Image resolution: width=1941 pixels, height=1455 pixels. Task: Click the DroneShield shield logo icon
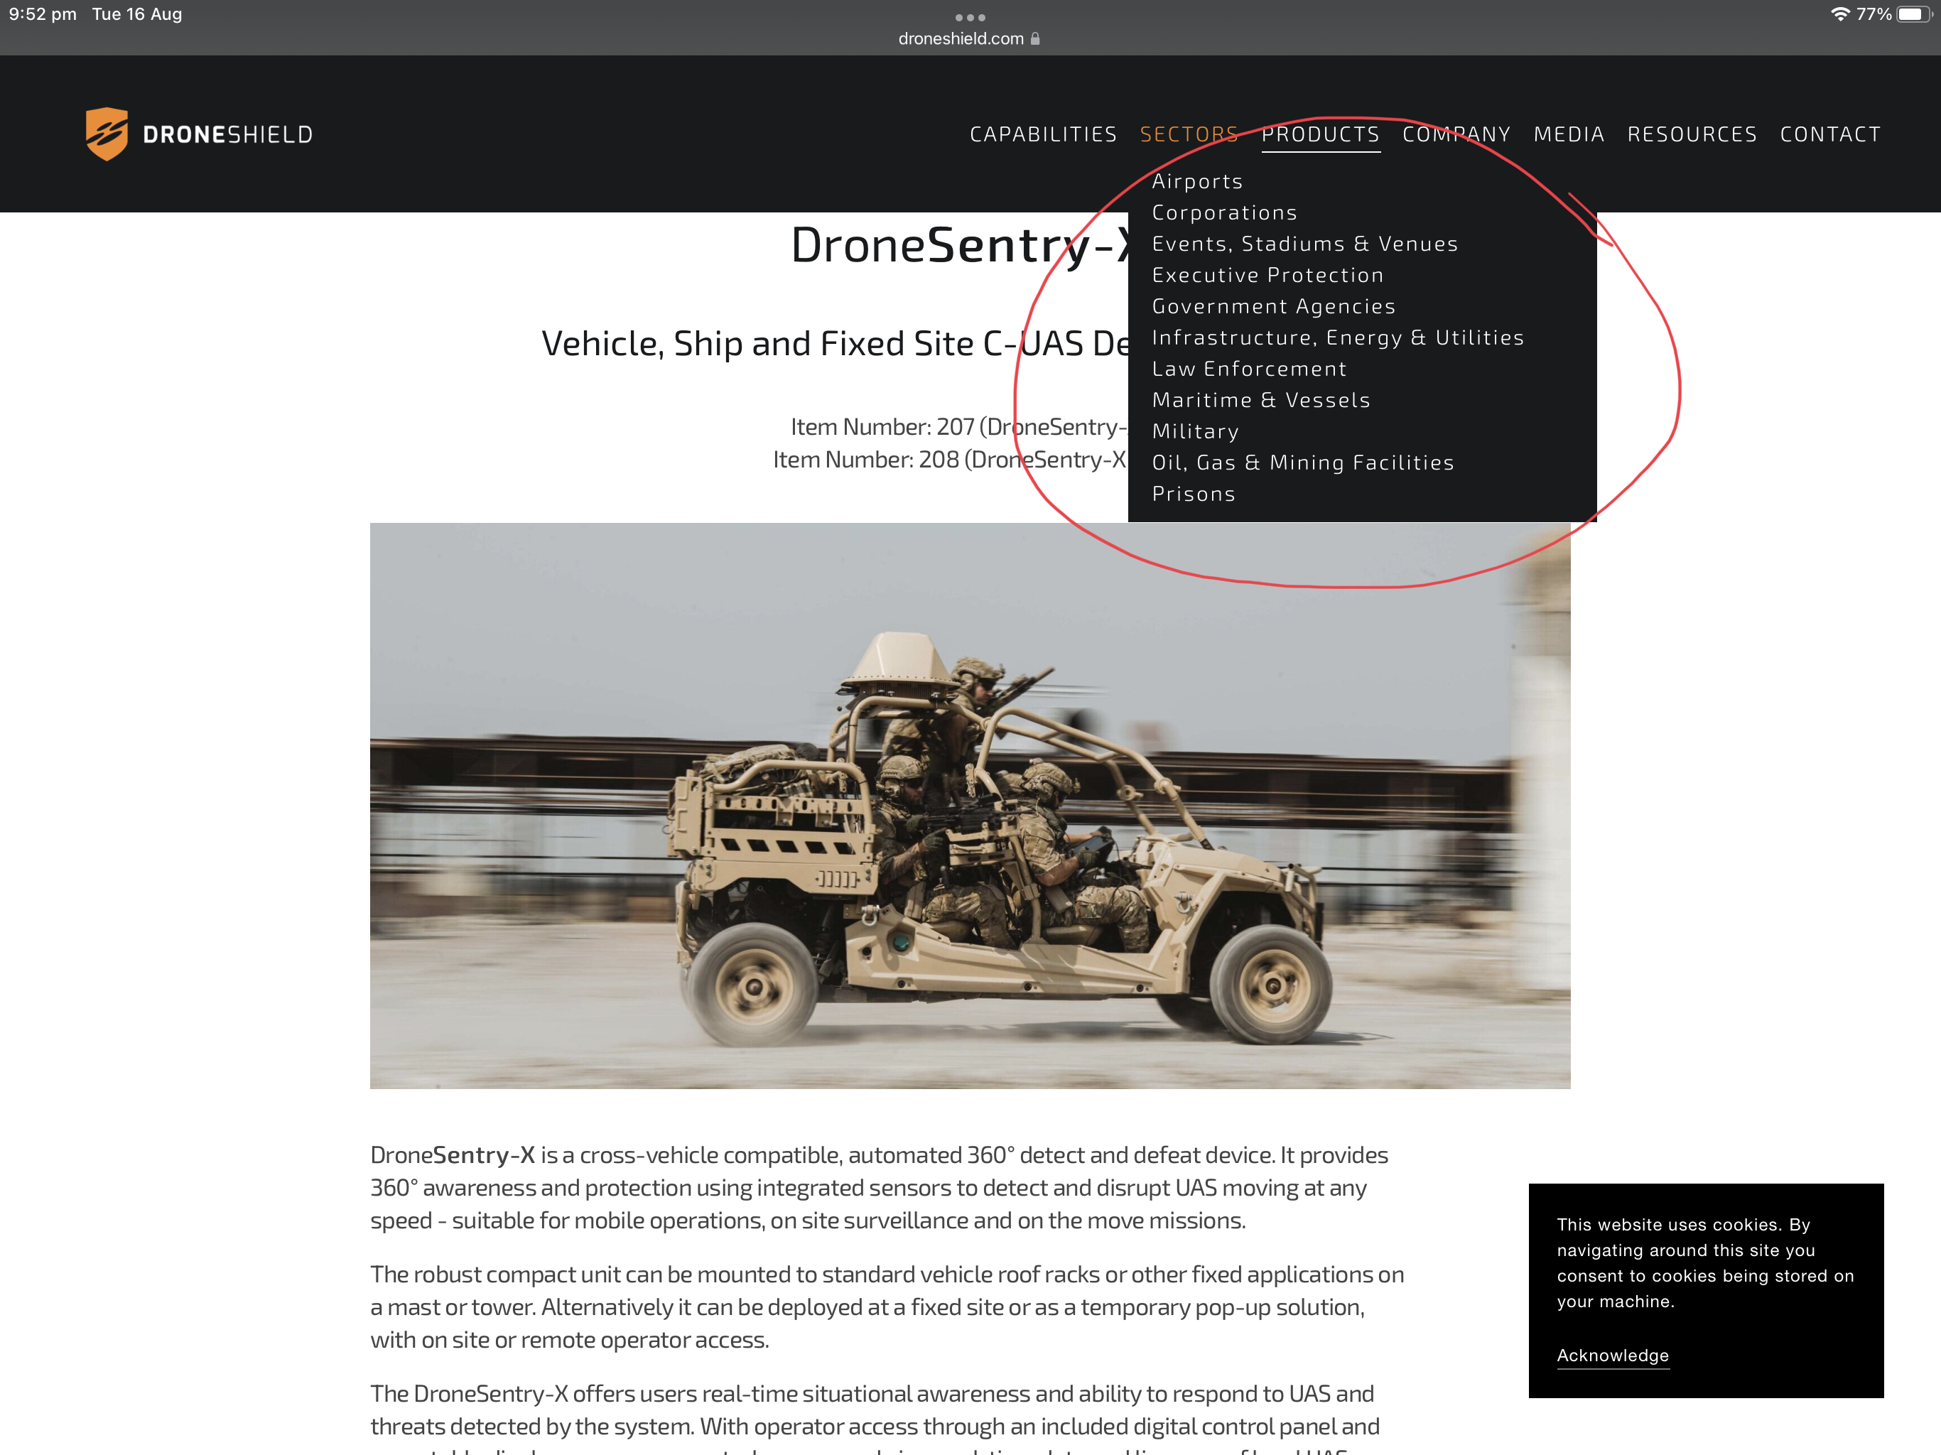click(x=107, y=134)
